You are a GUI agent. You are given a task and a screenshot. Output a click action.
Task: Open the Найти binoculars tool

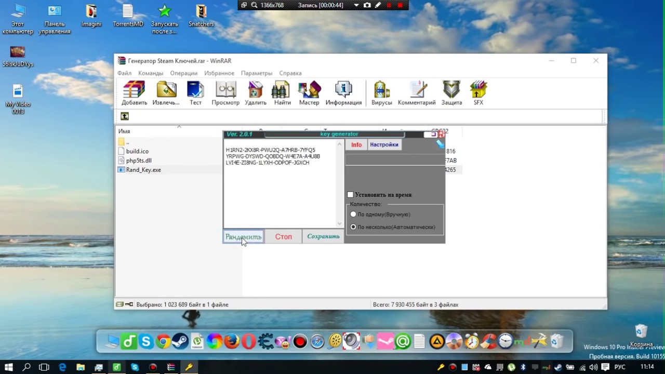click(x=282, y=94)
